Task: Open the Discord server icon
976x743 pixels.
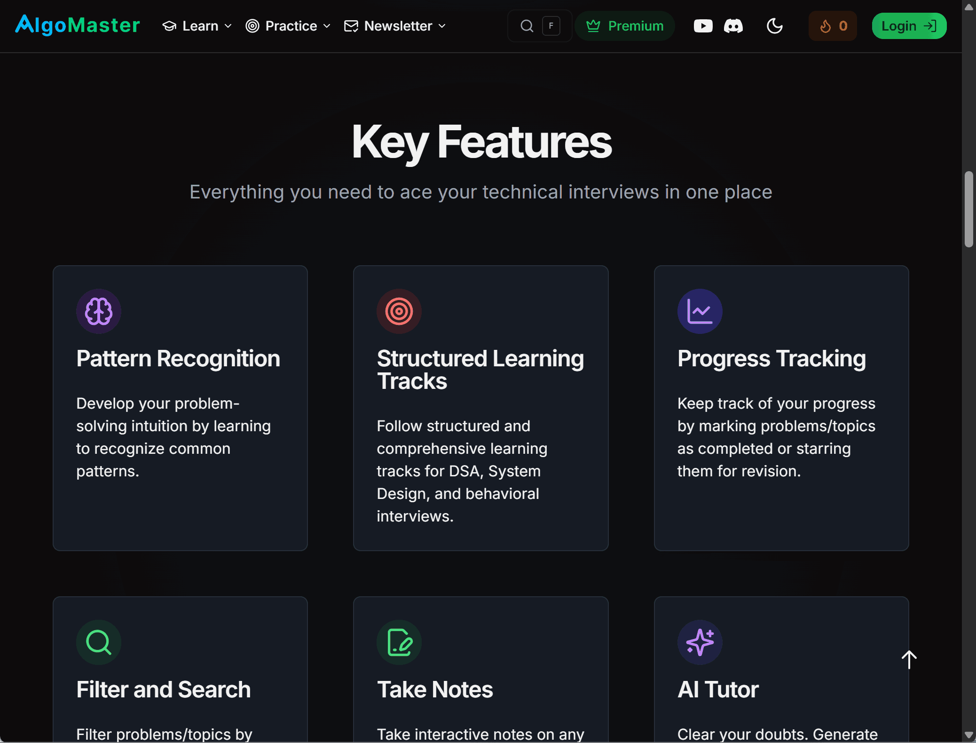Action: tap(733, 26)
